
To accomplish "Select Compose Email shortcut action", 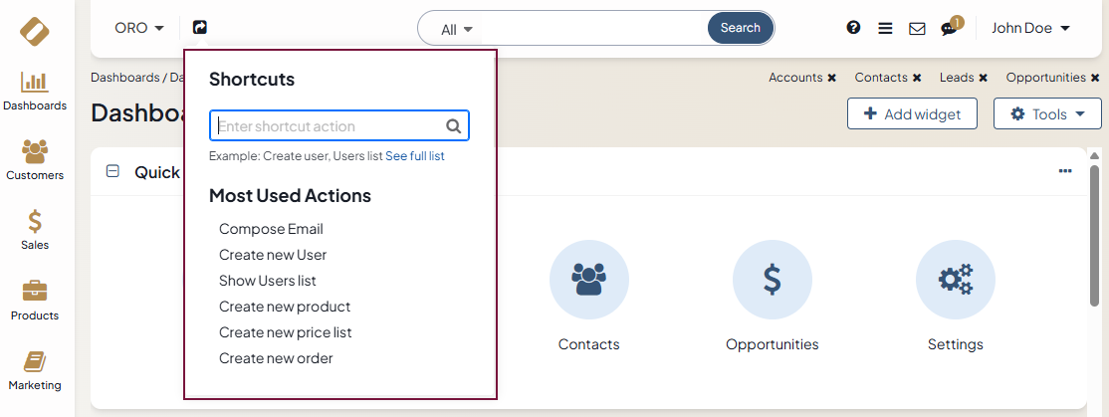I will 271,229.
